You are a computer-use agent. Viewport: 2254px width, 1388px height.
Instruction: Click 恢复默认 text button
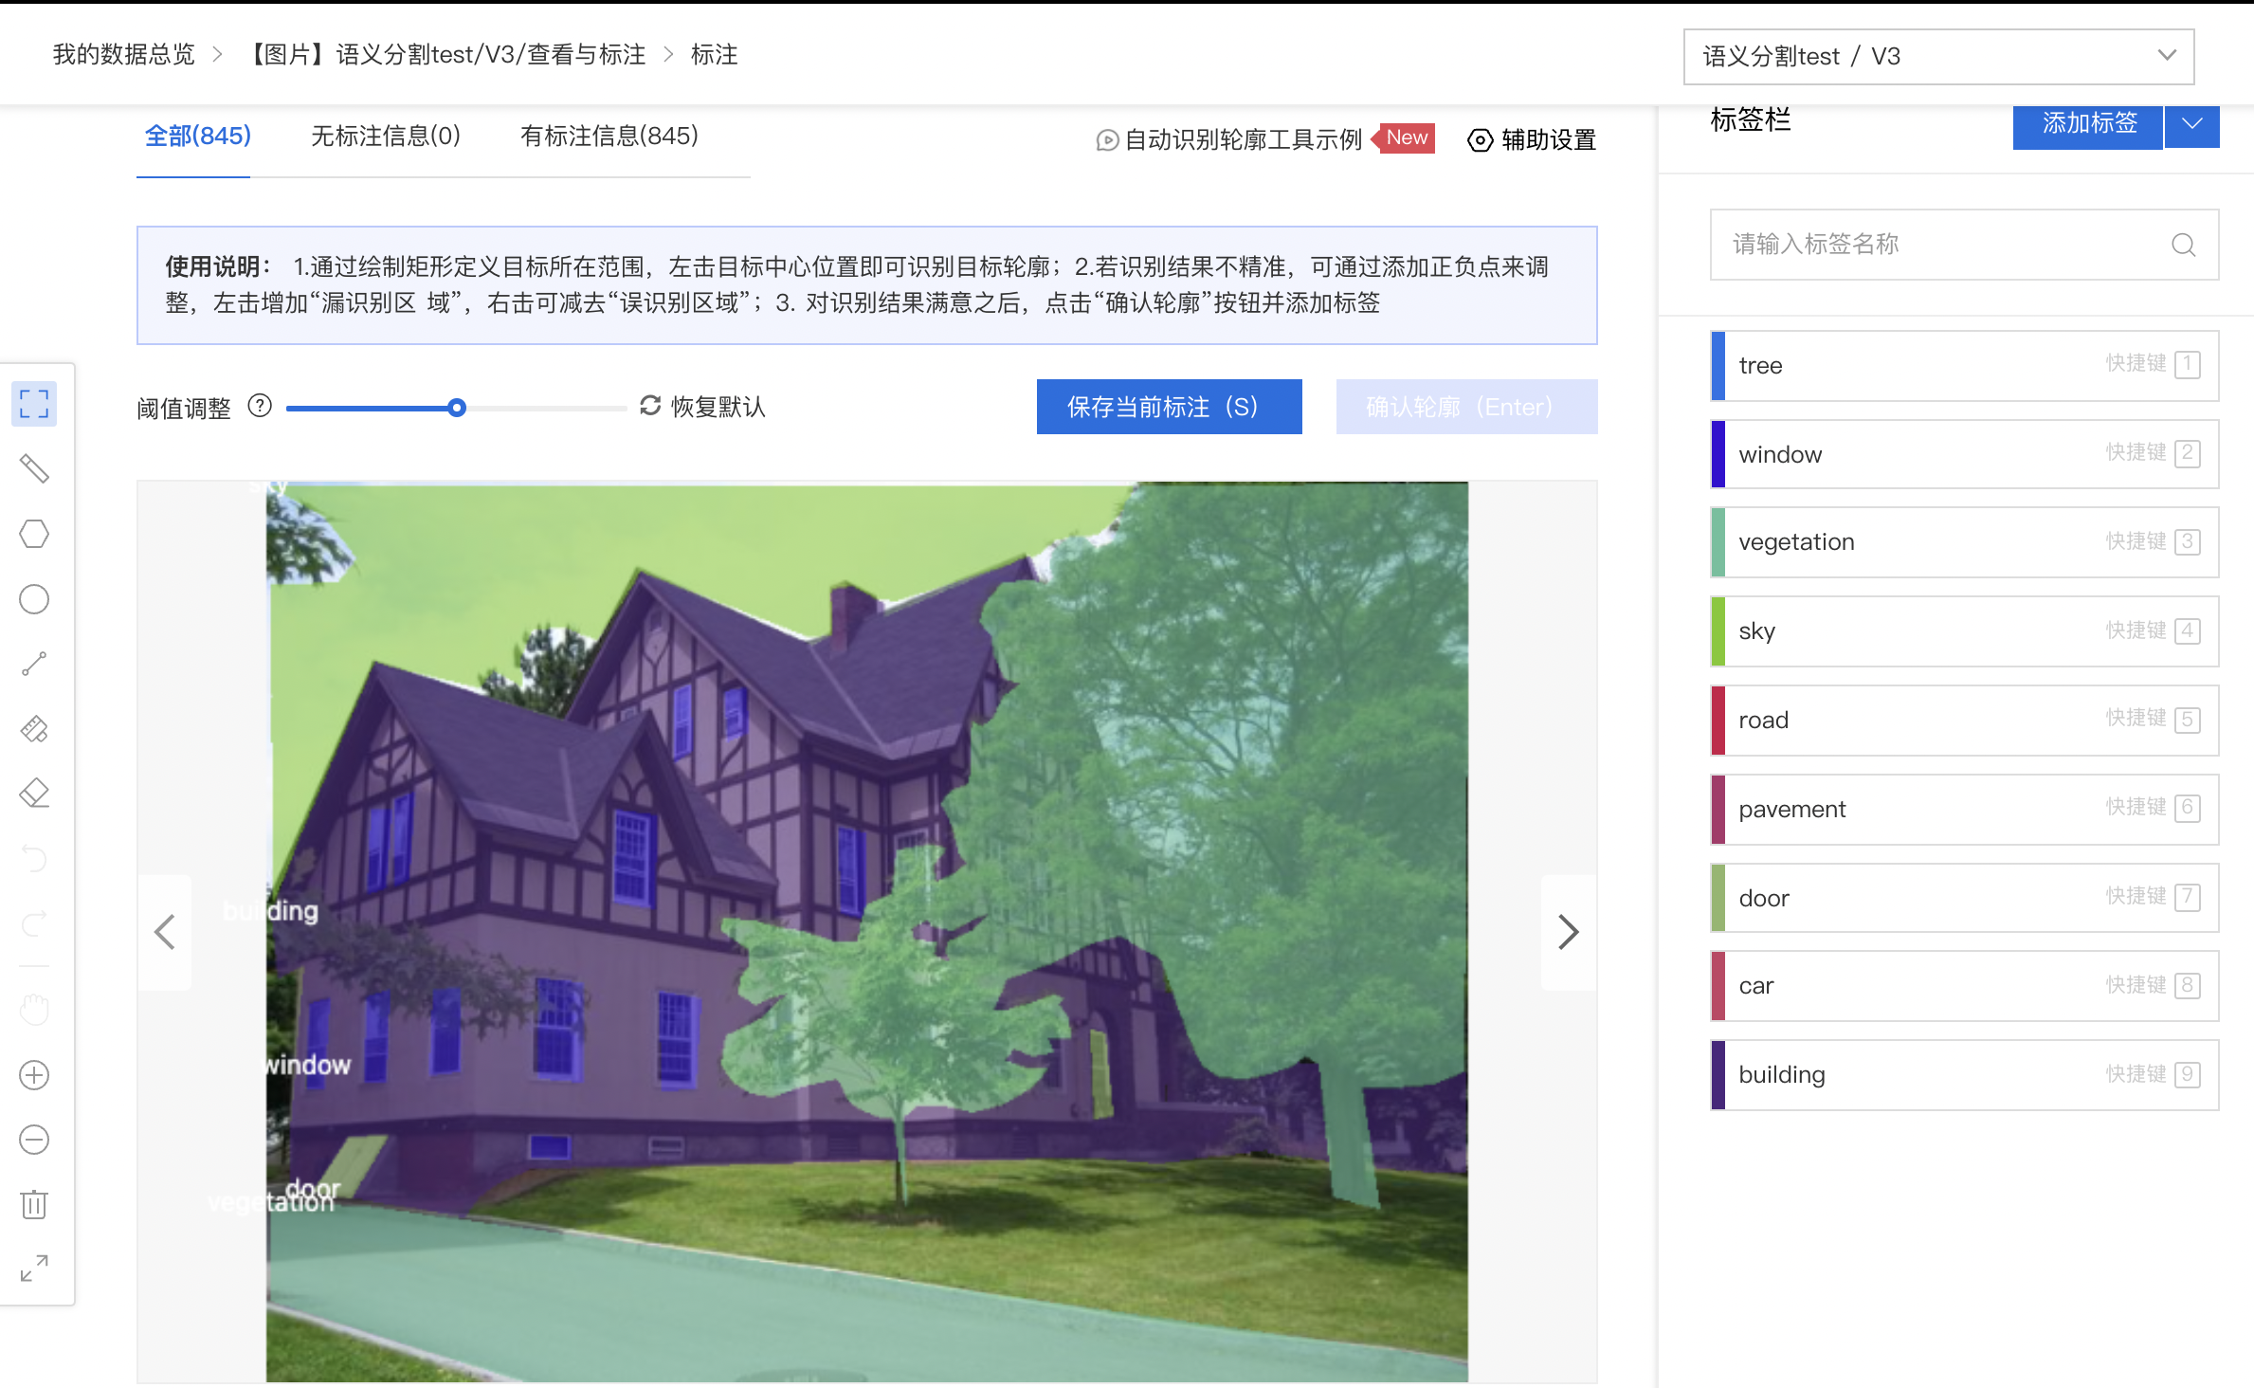718,407
